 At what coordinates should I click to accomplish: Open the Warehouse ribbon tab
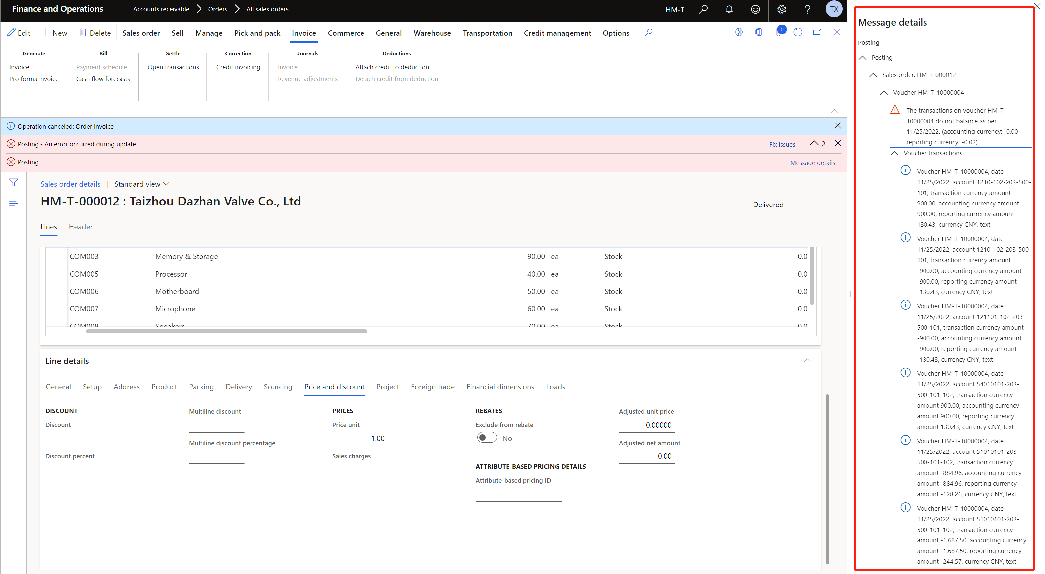(432, 33)
